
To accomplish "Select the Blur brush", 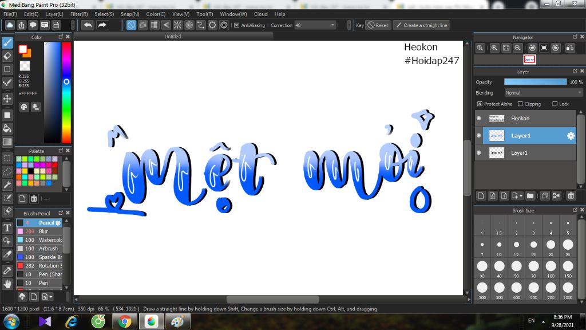I will coord(39,231).
